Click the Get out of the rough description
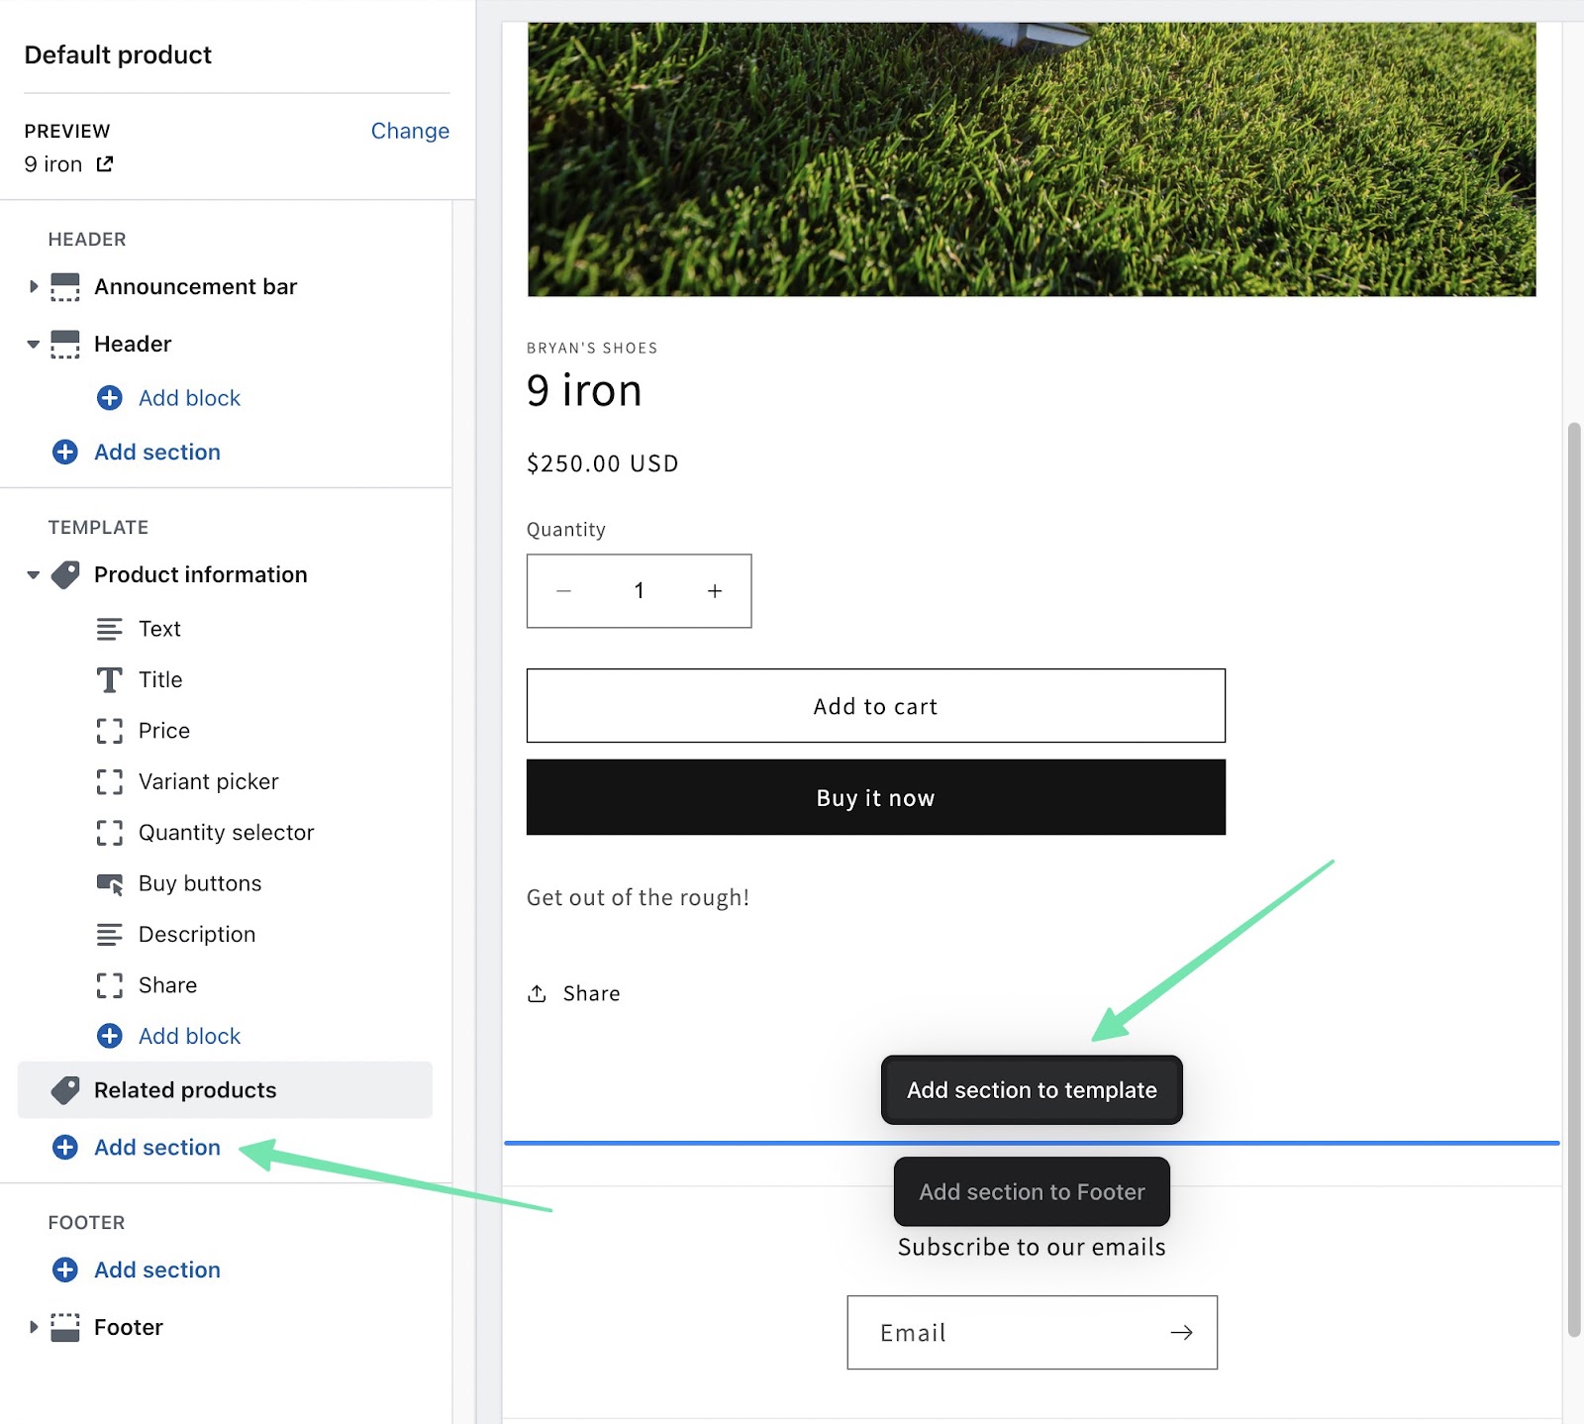The image size is (1584, 1424). 638,897
